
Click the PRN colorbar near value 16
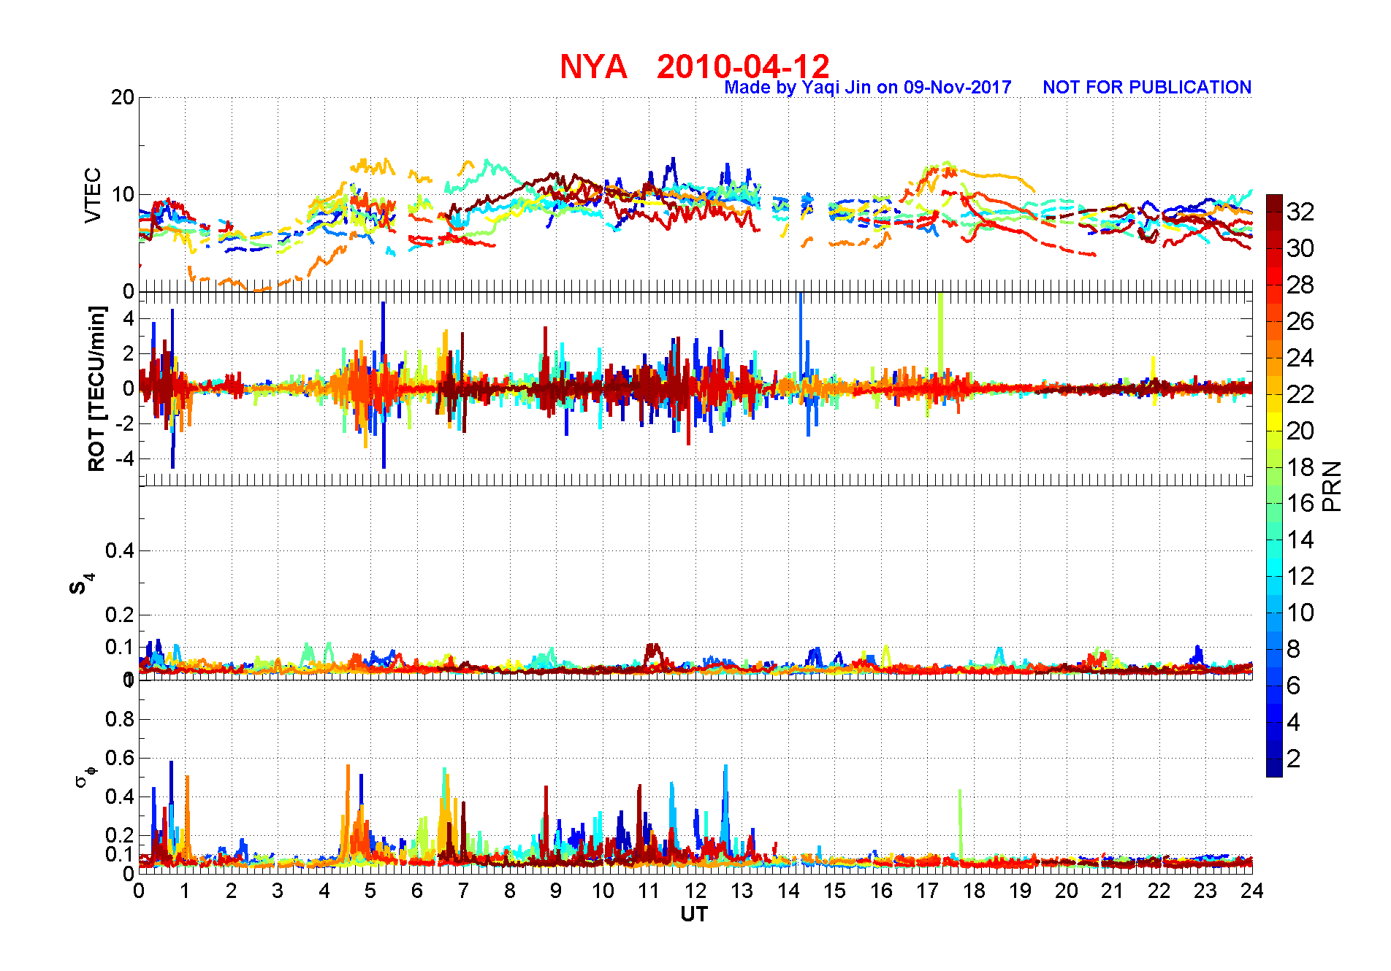click(x=1274, y=503)
